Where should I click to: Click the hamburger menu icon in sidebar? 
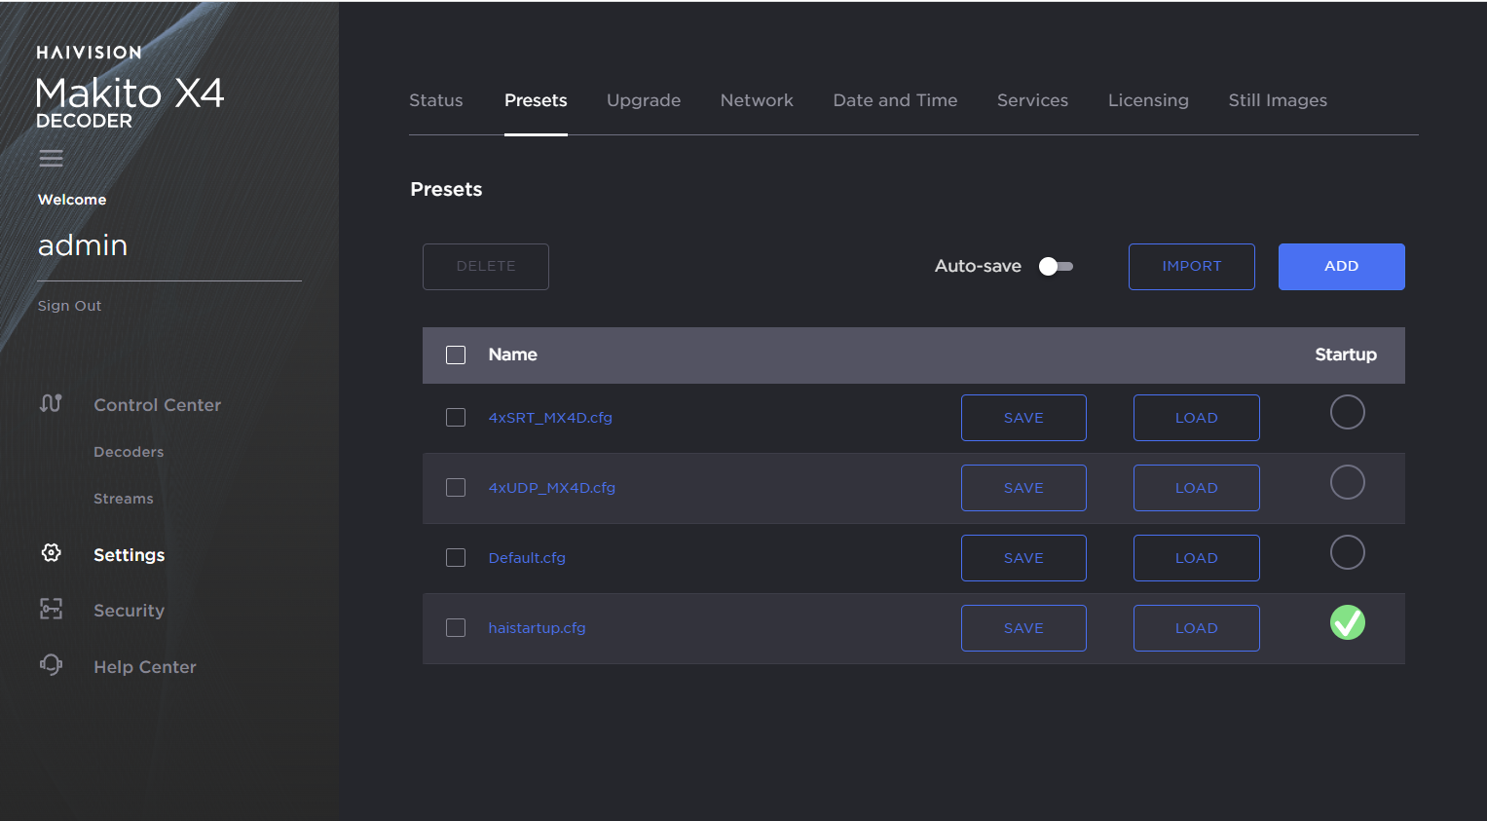(x=51, y=158)
